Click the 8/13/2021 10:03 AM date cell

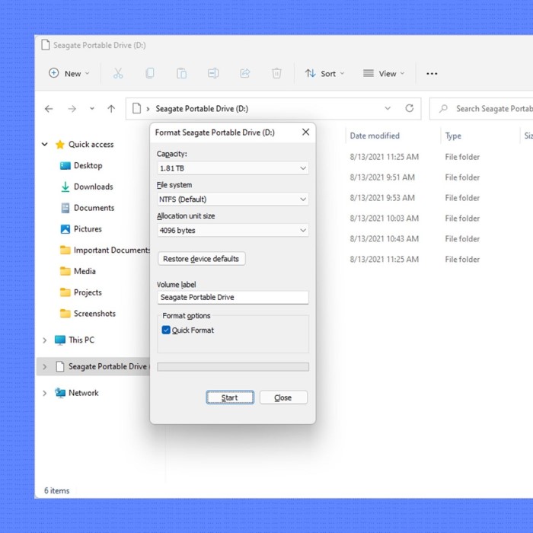click(x=384, y=219)
